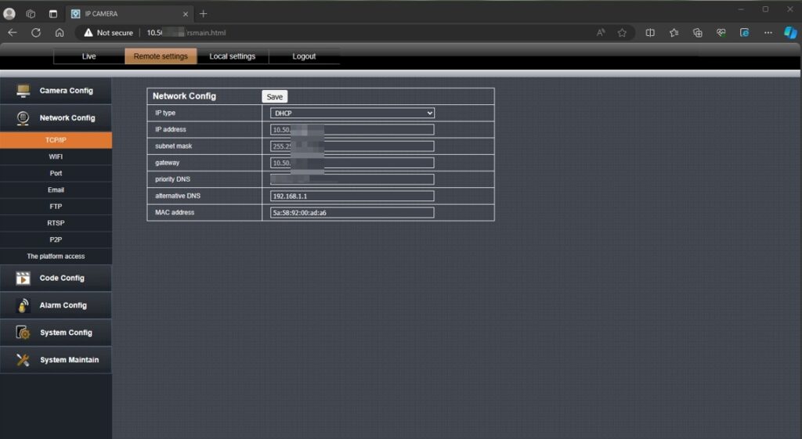The height and width of the screenshot is (439, 802).
Task: Collapse the Network Config sidebar group
Action: (x=56, y=118)
